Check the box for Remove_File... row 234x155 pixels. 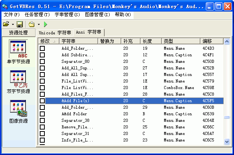click(x=42, y=127)
